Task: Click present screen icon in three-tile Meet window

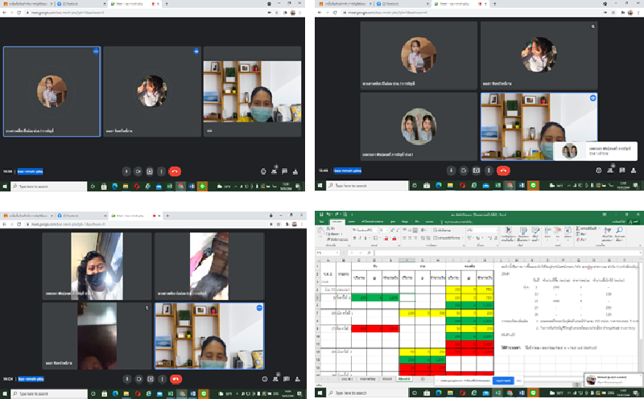Action: pos(150,171)
